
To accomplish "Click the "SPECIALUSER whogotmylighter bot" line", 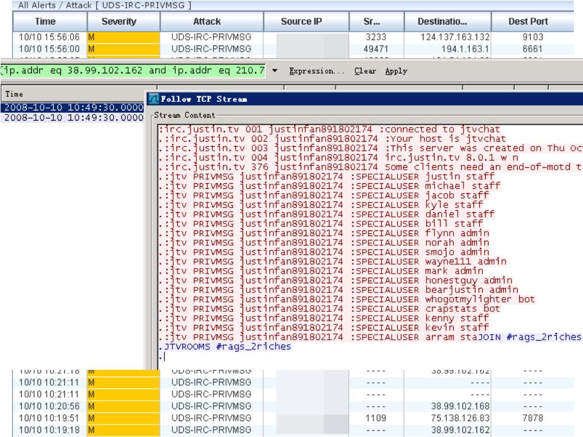I will tap(347, 299).
